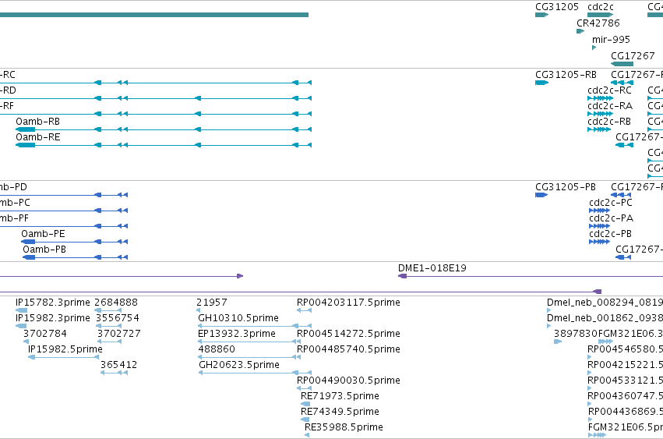Click the teal bar glyph under CG17267 gene label
This screenshot has height=439, width=663.
(622, 64)
